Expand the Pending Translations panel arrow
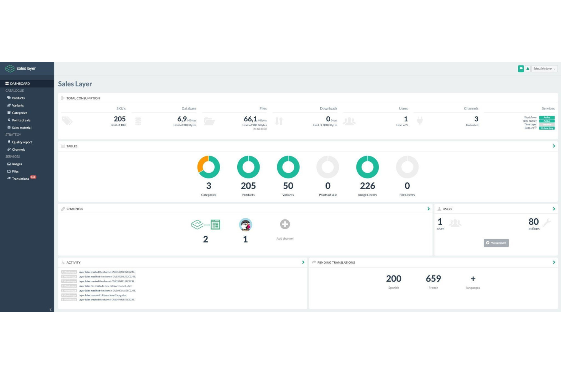 pyautogui.click(x=554, y=262)
